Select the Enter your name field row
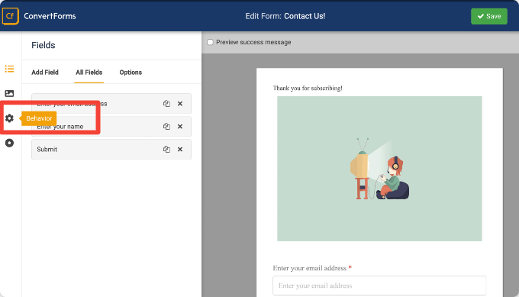Viewport: 519px width, 297px height. point(111,127)
